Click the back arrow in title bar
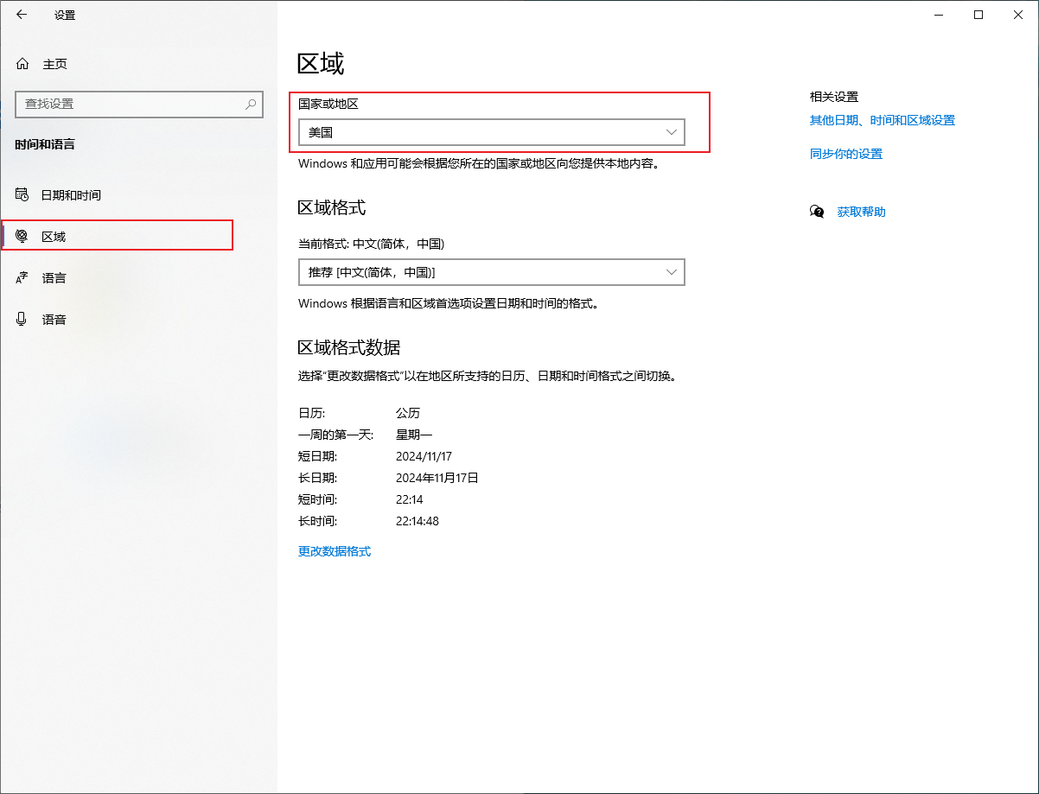Image resolution: width=1039 pixels, height=794 pixels. coord(22,15)
